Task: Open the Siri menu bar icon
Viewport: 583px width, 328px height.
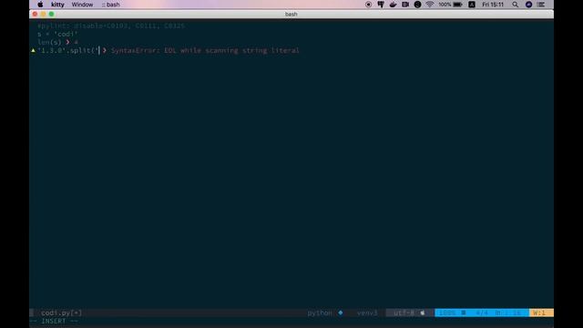Action: [x=528, y=5]
